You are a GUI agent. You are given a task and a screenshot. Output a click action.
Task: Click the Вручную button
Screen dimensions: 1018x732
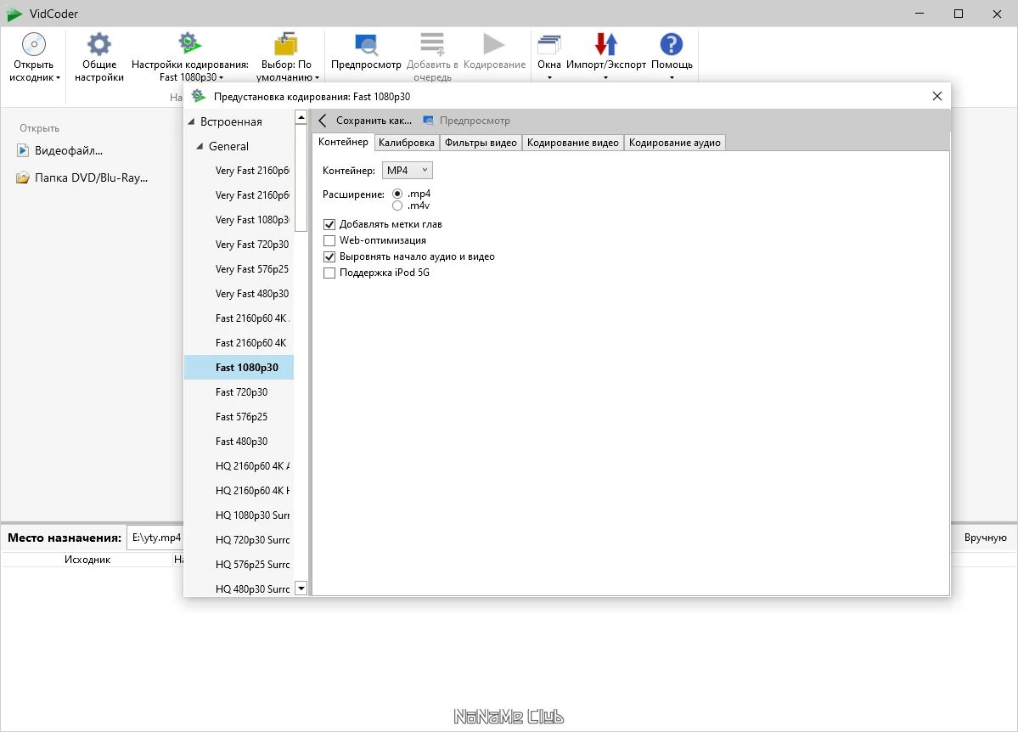(x=985, y=538)
